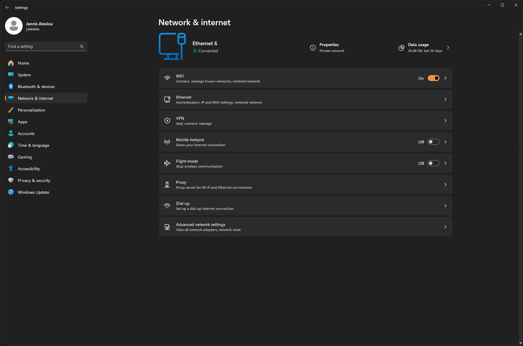Click the Personalisation paintbrush icon

pyautogui.click(x=11, y=110)
